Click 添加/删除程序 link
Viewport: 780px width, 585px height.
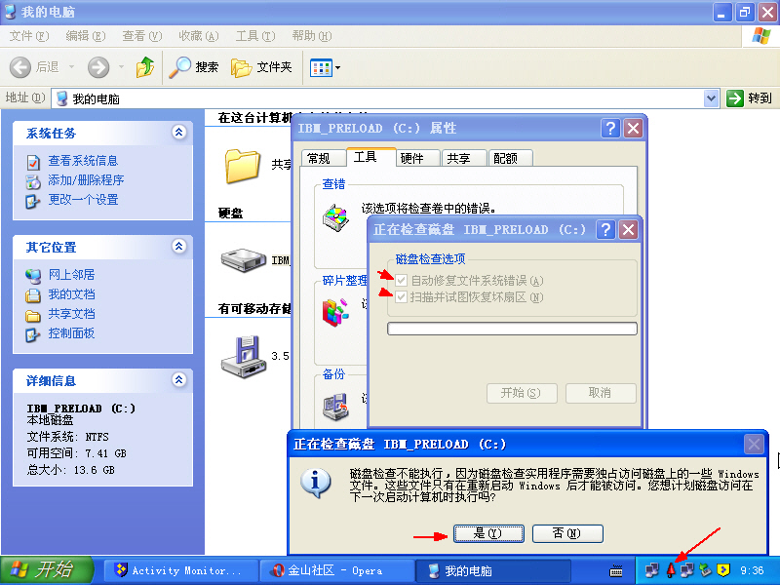tap(86, 180)
